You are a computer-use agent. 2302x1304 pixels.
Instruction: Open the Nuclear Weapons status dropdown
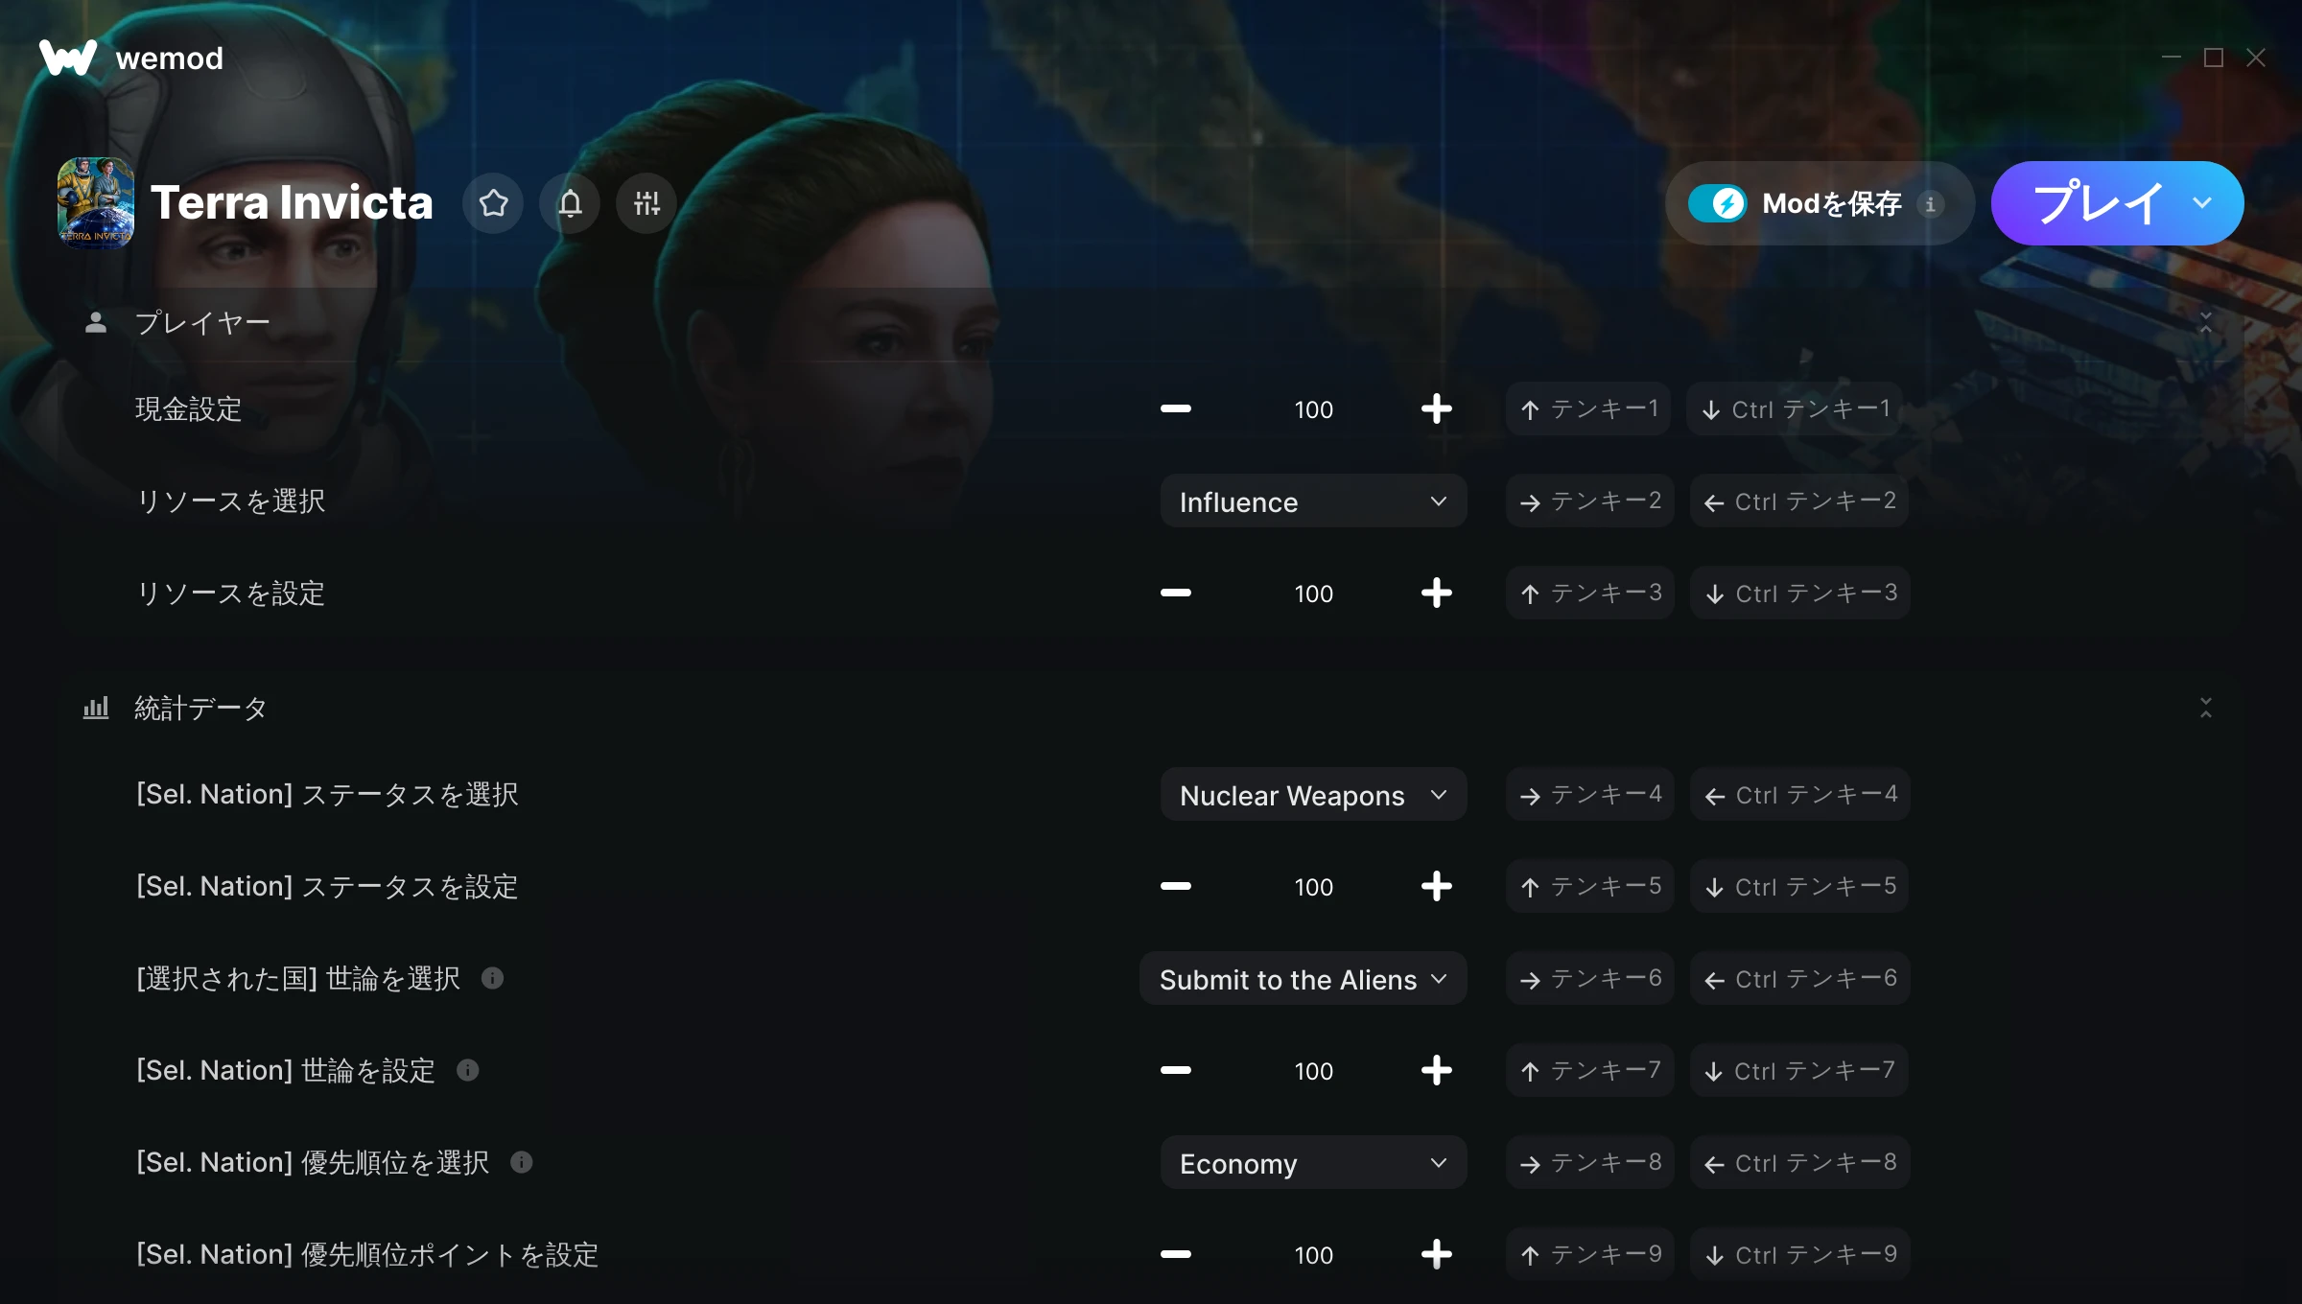[1313, 794]
